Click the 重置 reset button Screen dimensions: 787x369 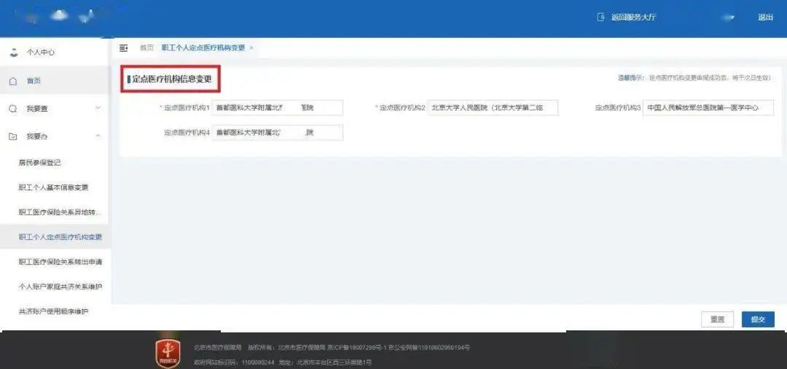pos(717,319)
